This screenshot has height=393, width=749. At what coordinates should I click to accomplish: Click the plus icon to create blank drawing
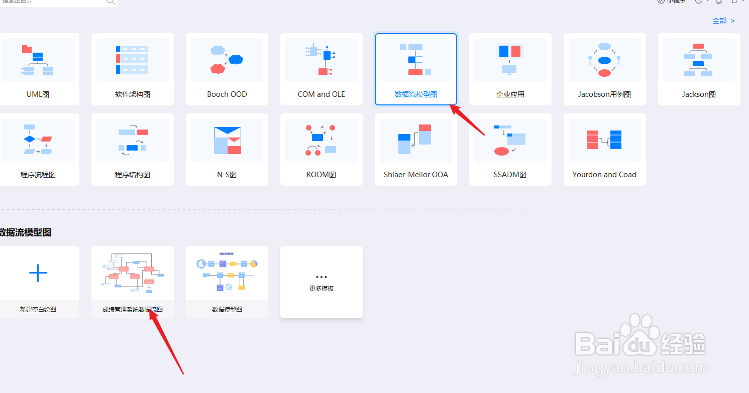coord(39,273)
